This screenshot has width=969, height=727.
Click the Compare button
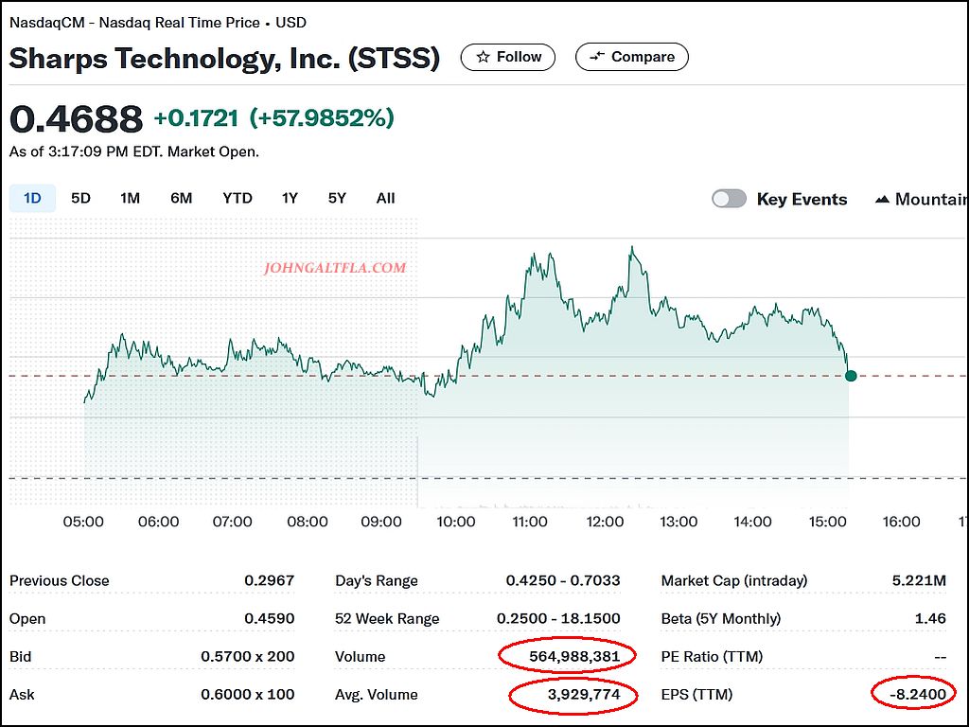pyautogui.click(x=631, y=57)
